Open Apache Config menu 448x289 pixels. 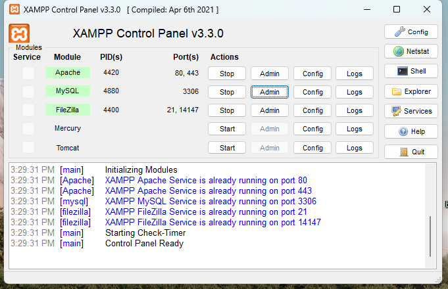coord(312,74)
